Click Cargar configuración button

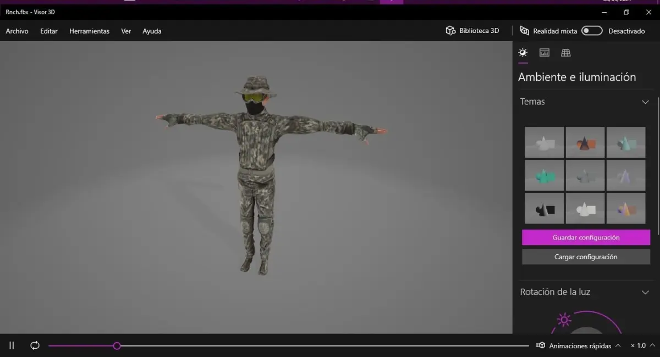pos(586,256)
